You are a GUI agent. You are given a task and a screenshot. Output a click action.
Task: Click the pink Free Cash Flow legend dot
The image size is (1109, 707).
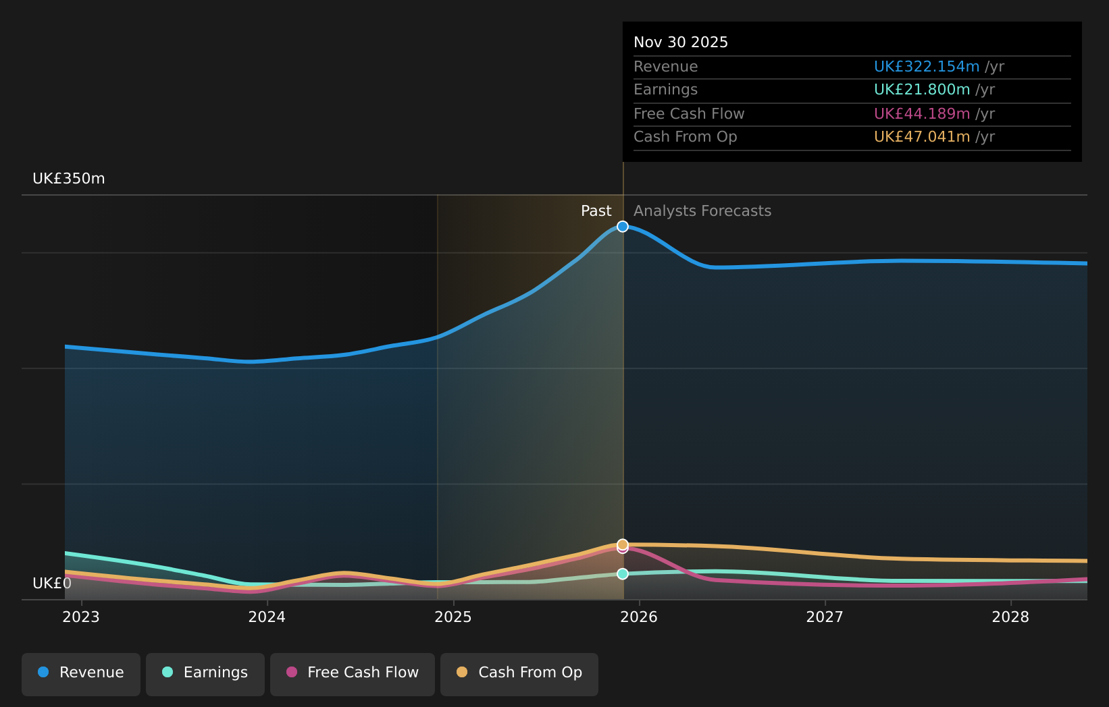click(290, 672)
